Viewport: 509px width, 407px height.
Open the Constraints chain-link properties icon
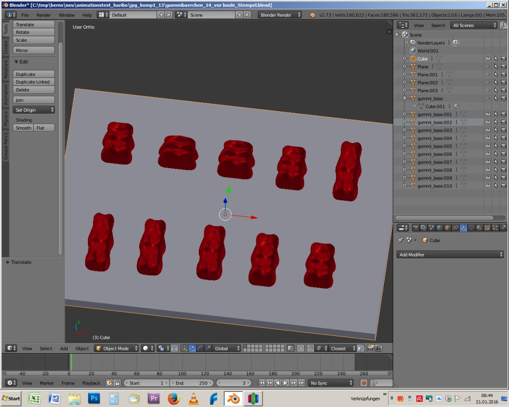click(x=455, y=228)
